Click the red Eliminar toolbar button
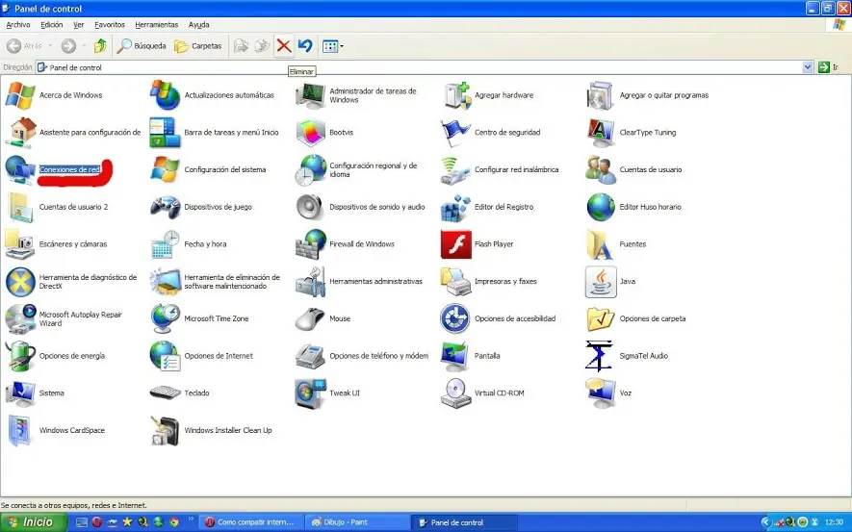Screen dimensions: 852x532 [x=284, y=46]
